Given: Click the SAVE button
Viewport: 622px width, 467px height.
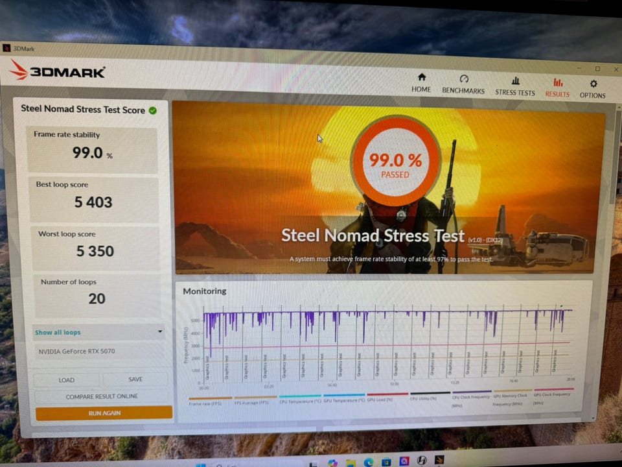Looking at the screenshot, I should (135, 379).
